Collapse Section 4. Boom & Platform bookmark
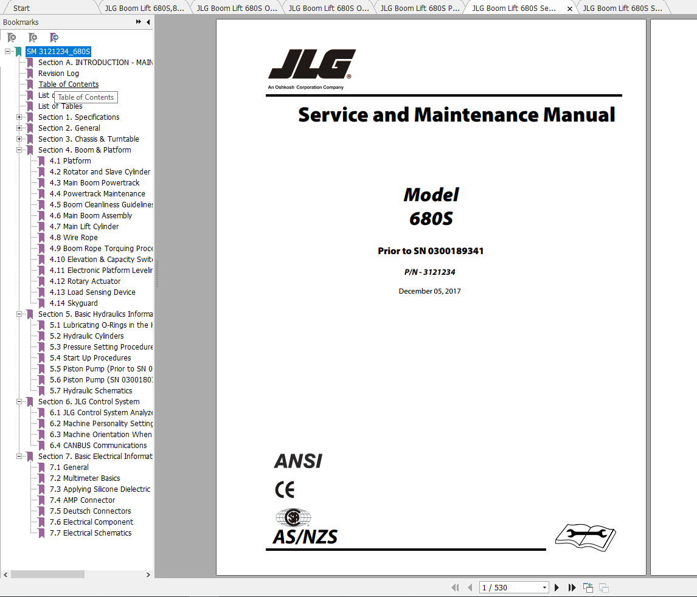This screenshot has height=597, width=697. click(x=20, y=150)
